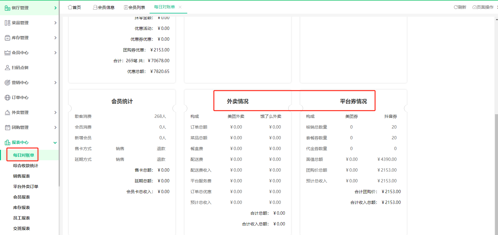Click the 优惠总额 ￥7820.65 value
Screen dimensions: 498x235
160,71
